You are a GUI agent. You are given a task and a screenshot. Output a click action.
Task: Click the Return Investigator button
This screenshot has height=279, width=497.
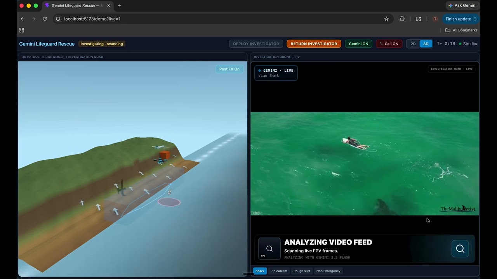[x=314, y=44]
